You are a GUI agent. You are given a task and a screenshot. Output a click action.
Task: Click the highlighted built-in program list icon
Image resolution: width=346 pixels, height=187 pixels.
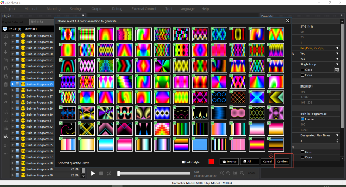[x=5, y=136]
